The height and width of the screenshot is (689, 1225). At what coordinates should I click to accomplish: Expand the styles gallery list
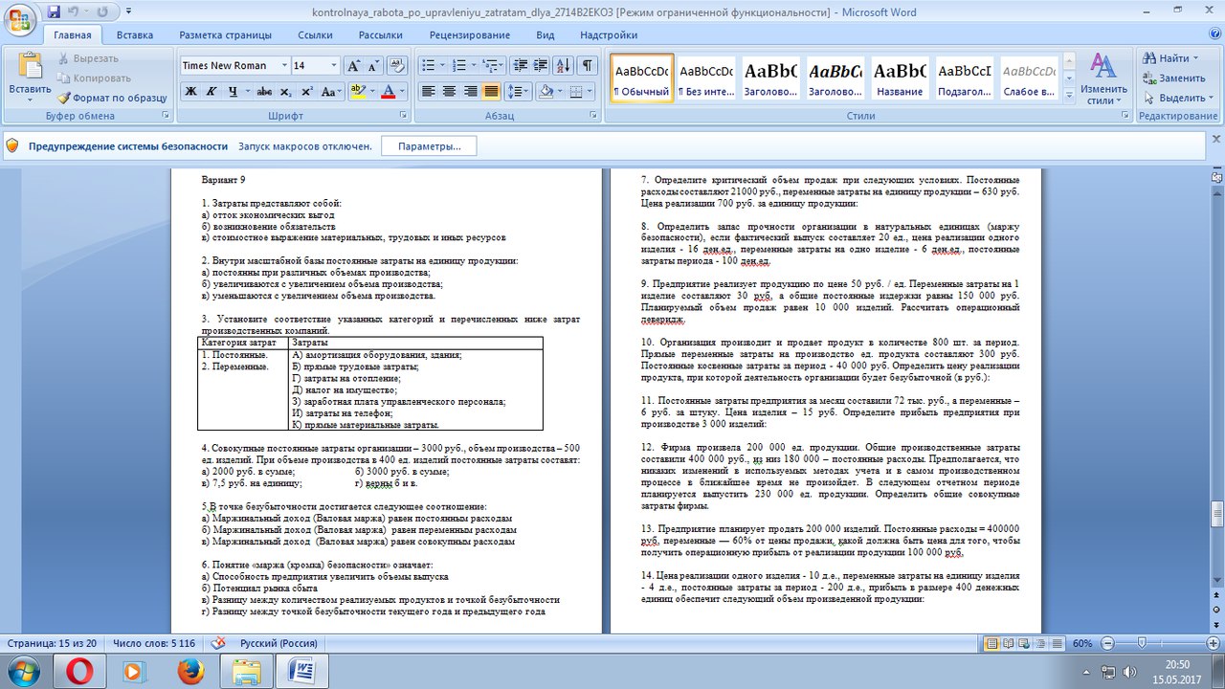point(1068,96)
